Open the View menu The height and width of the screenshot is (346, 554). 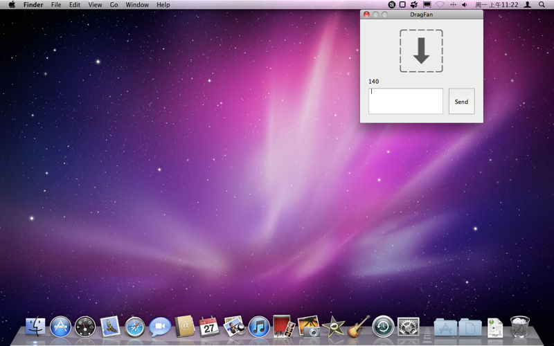pos(95,5)
